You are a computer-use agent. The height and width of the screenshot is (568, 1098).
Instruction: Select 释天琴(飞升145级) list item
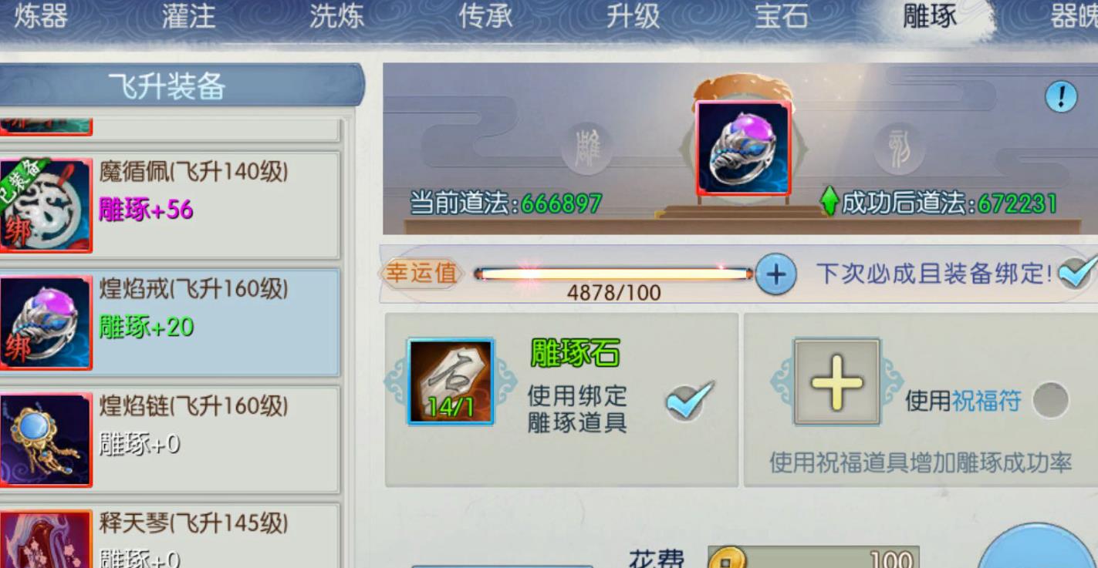[x=170, y=536]
